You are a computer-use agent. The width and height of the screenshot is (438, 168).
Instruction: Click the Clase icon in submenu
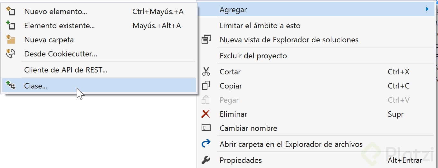pos(11,86)
